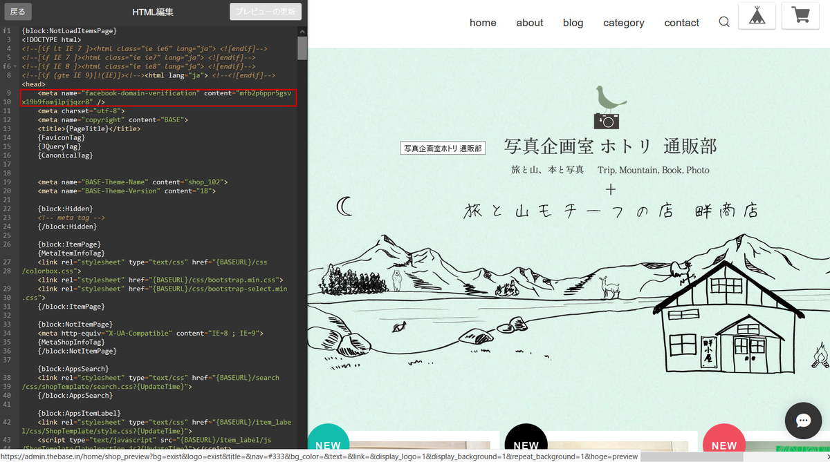Click the small boxed 写真企画室ホトリ 通販部 label
The height and width of the screenshot is (462, 830).
(443, 148)
